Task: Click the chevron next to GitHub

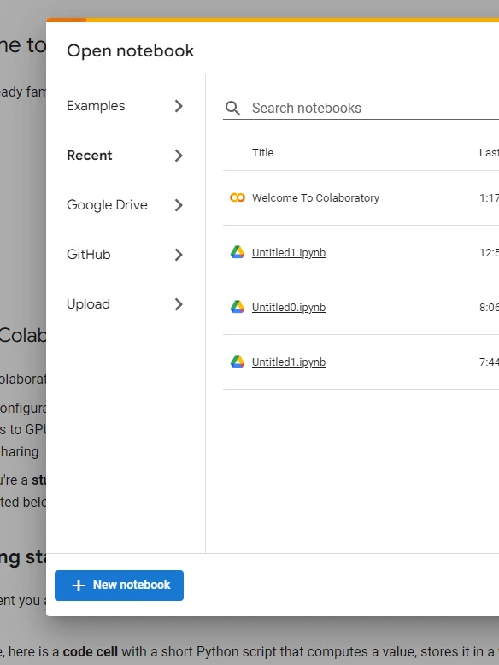Action: 179,255
